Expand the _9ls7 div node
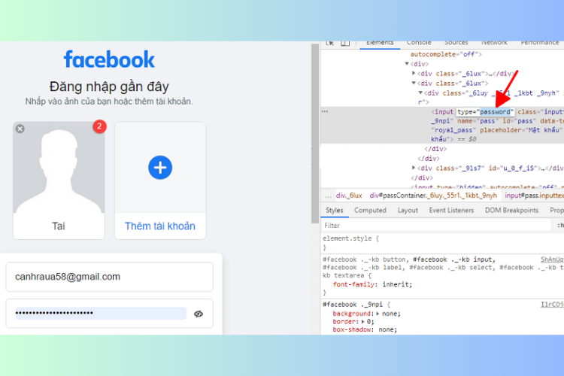Screen dimensions: 564x376 point(414,168)
